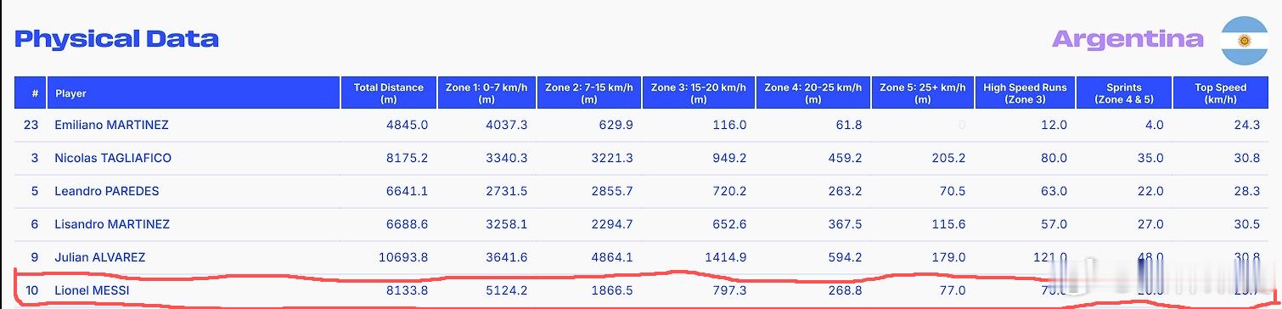Click player name Leandro PAREDES

[x=107, y=191]
